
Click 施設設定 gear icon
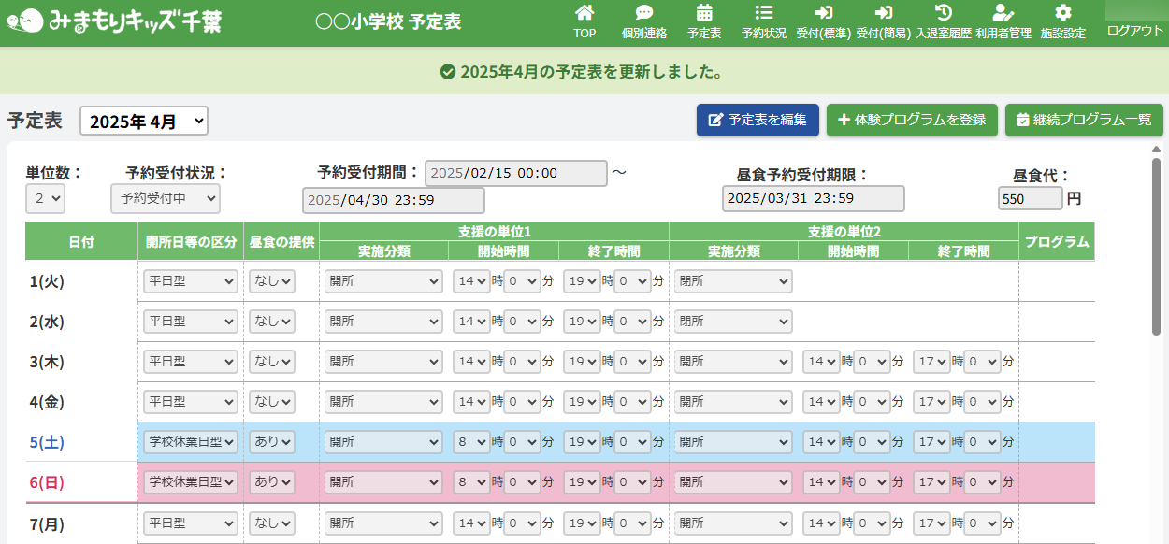(x=1062, y=13)
